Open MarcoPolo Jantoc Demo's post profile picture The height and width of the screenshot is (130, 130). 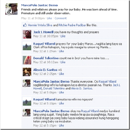(12, 9)
